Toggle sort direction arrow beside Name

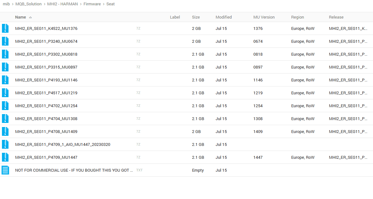coord(30,17)
